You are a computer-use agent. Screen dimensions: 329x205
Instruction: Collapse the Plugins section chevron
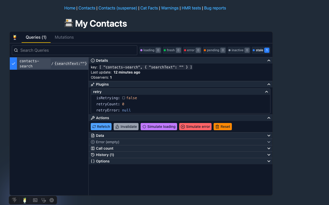pos(269,84)
